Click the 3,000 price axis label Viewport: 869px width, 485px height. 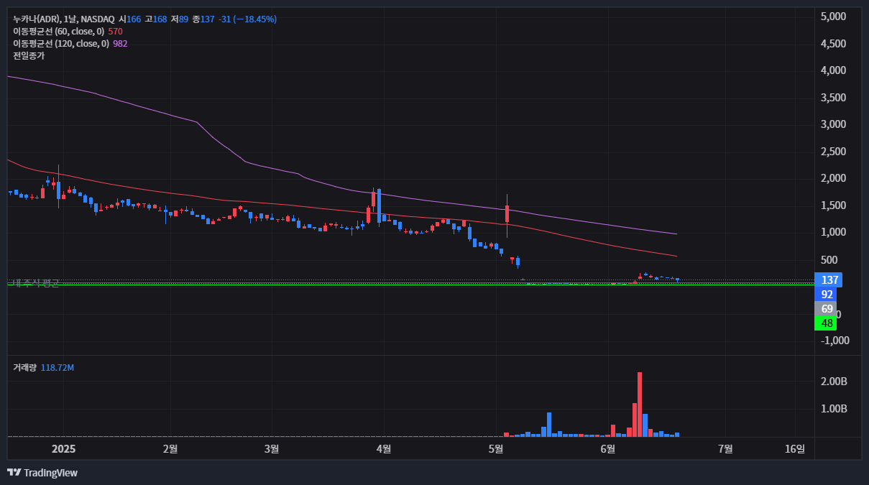pos(833,124)
